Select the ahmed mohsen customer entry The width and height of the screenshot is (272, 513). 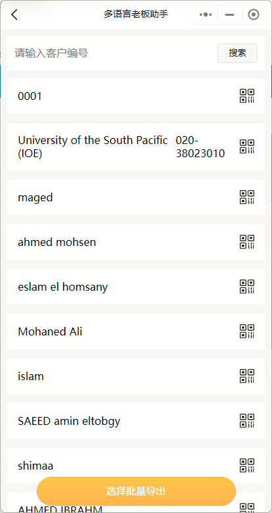tap(136, 242)
